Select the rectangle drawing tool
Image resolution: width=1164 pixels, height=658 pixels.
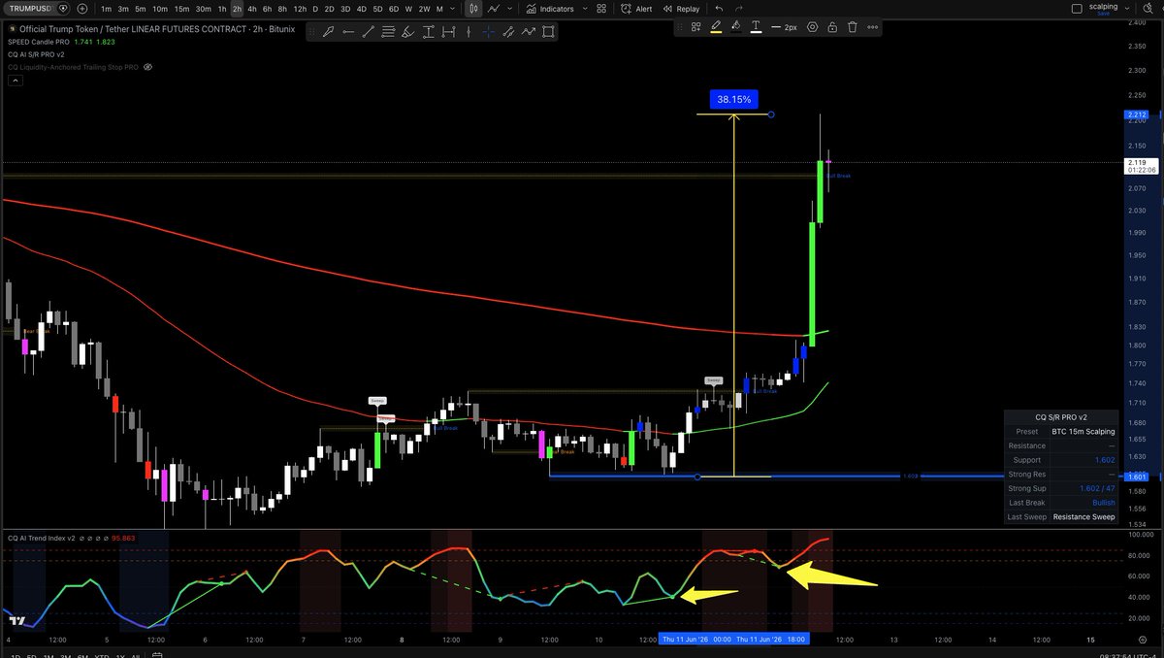tap(549, 31)
